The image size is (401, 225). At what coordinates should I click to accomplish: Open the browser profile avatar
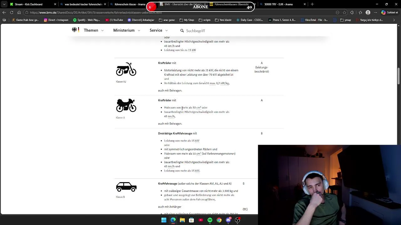(368, 12)
